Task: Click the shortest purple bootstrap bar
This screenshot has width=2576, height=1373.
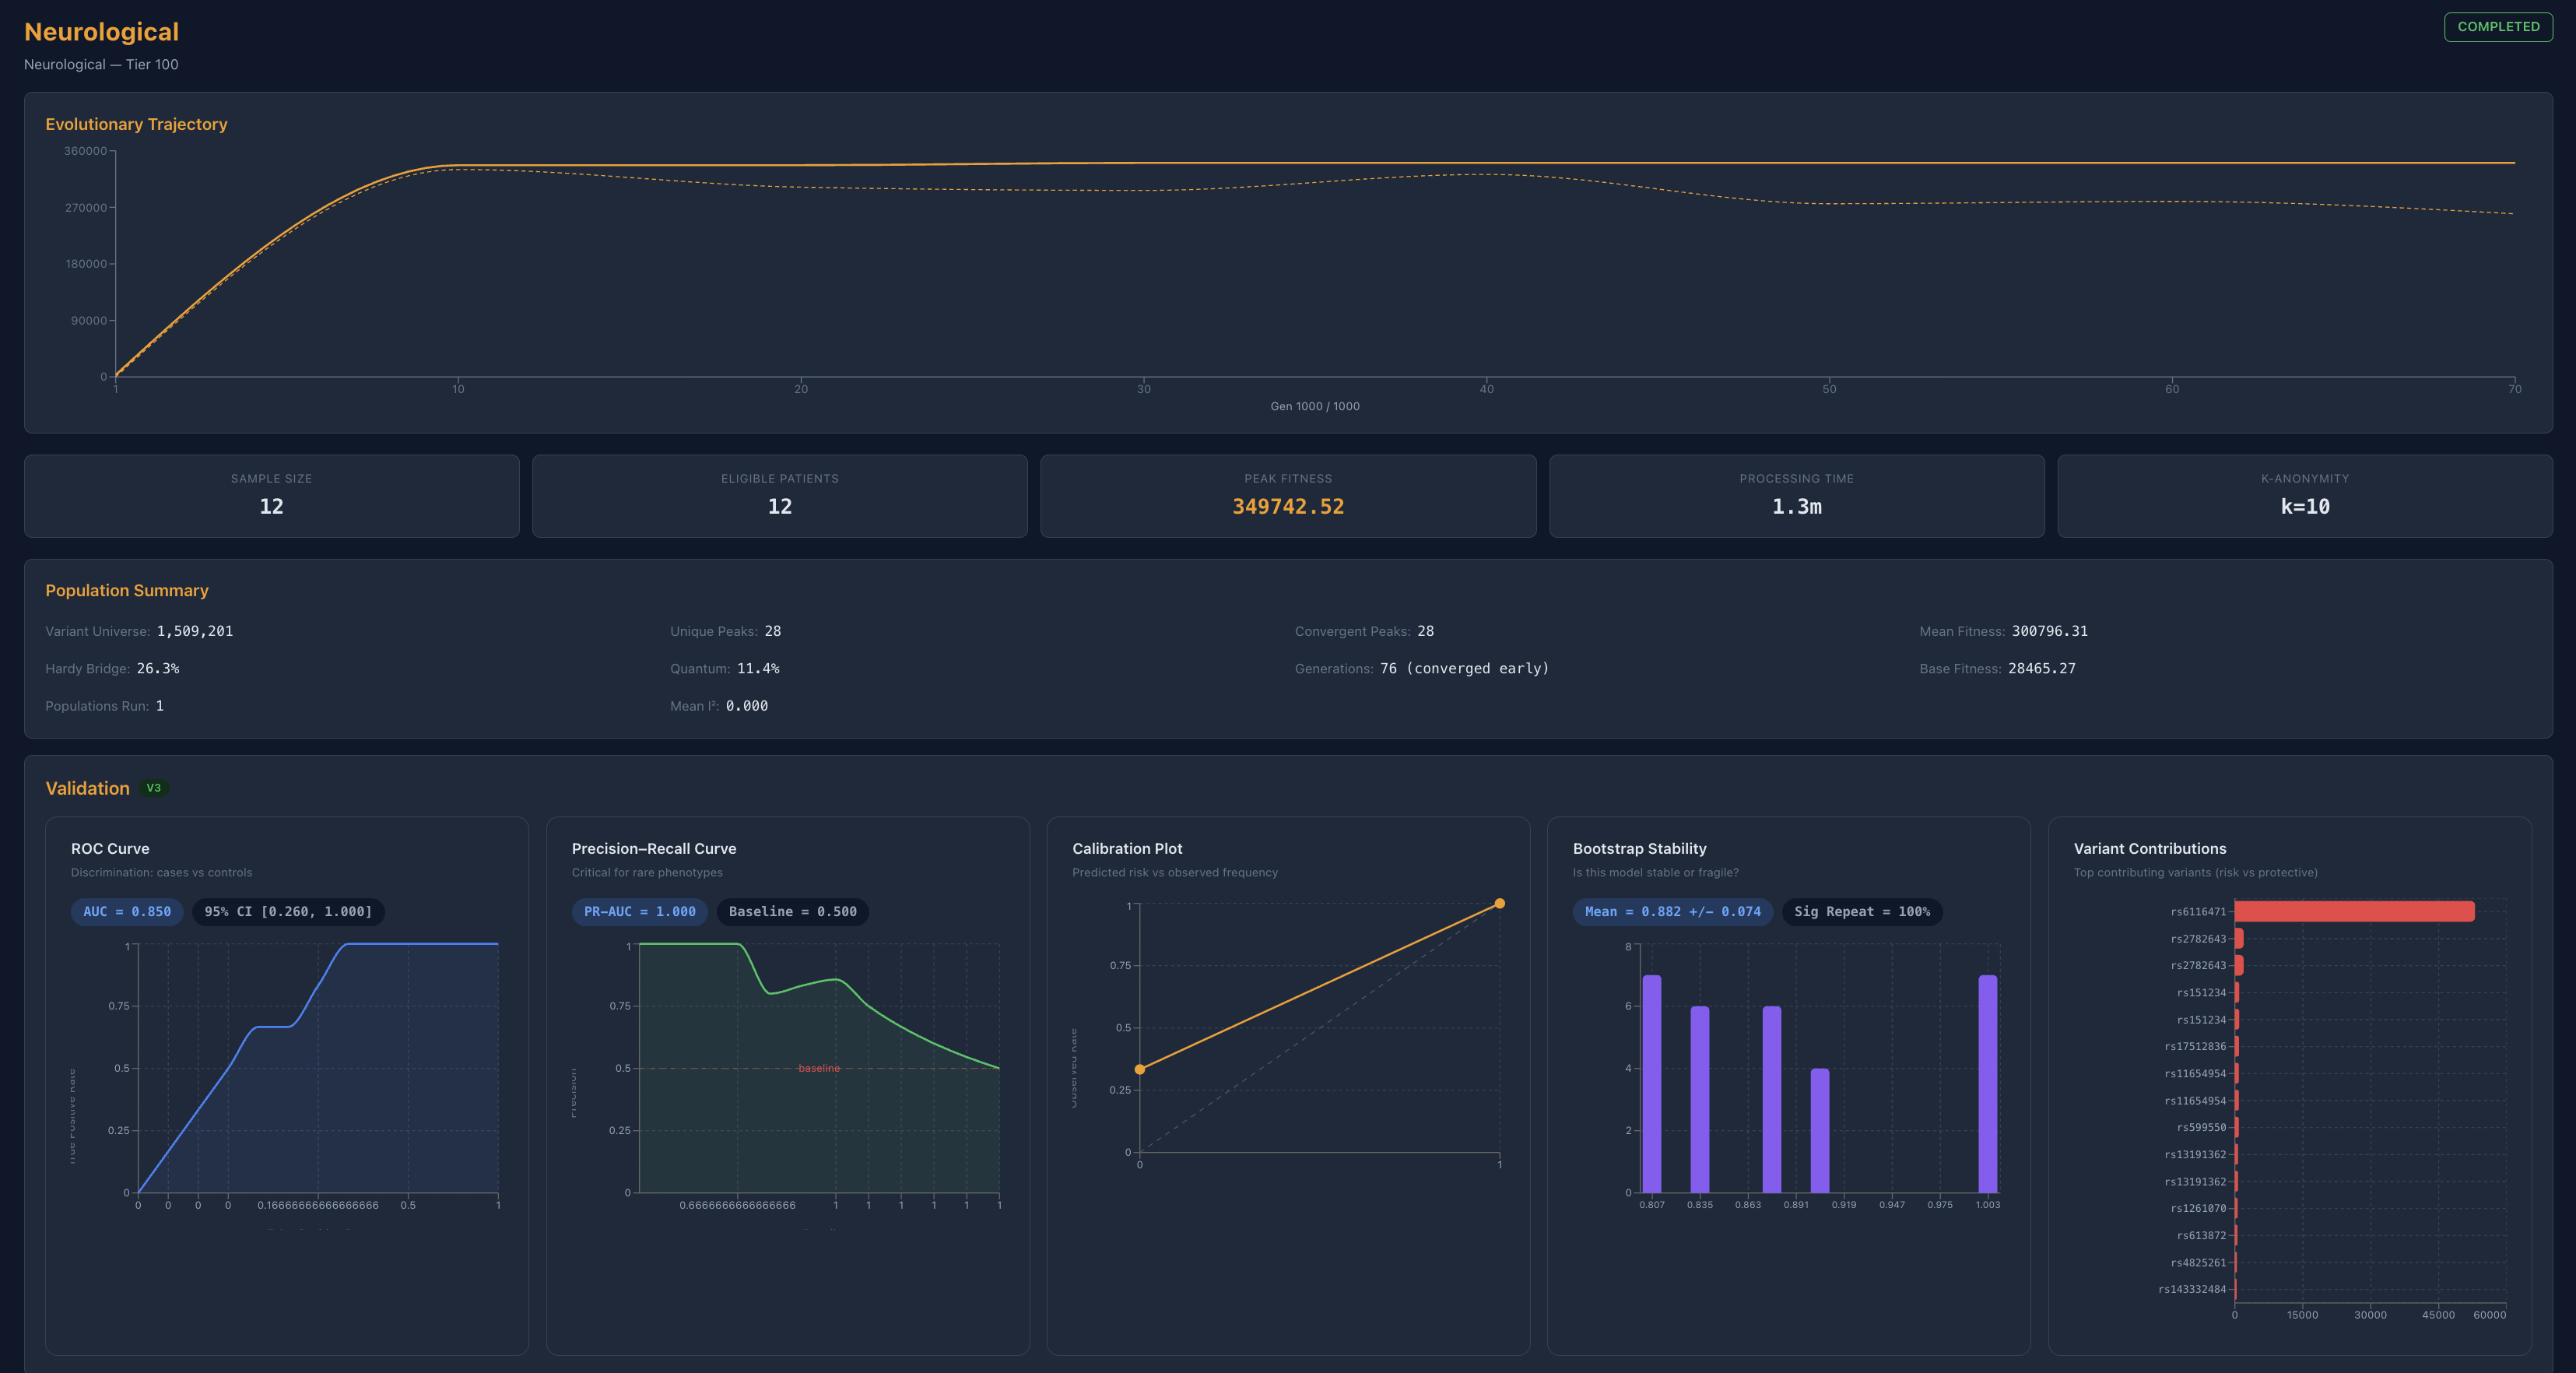Action: coord(1819,1131)
